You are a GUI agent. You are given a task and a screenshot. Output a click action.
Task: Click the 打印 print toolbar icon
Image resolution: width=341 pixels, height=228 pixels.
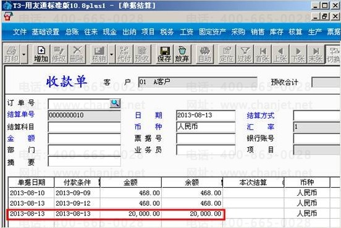[x=12, y=54]
